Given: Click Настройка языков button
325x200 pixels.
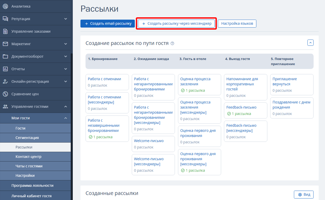Looking at the screenshot, I should (237, 23).
